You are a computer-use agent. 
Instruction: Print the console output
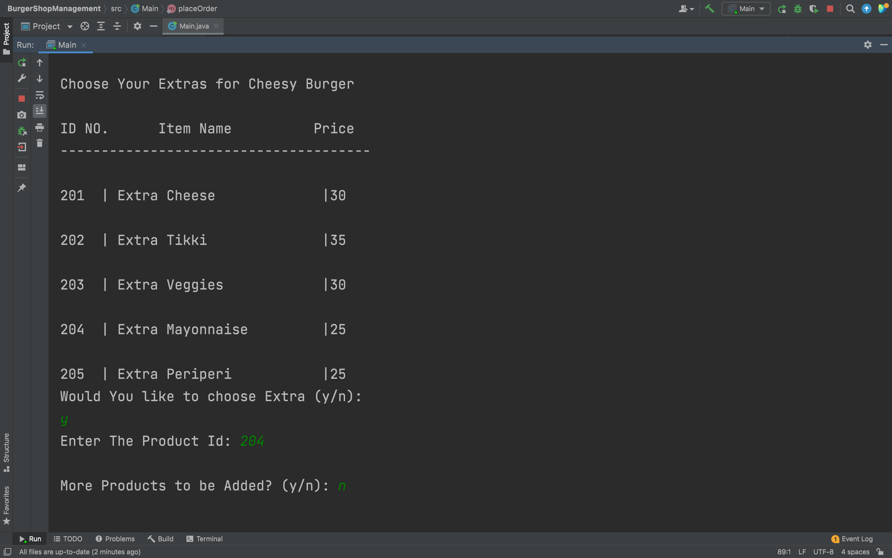coord(39,127)
